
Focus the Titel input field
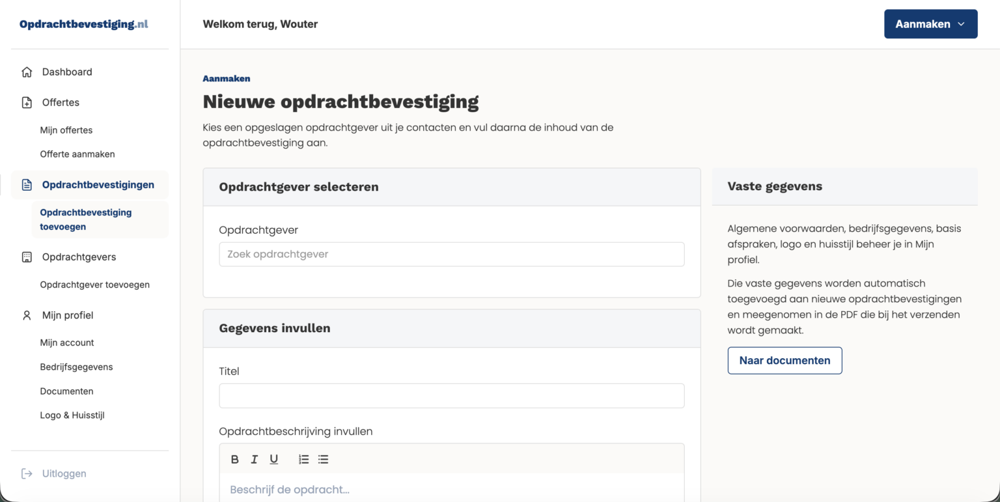point(452,396)
